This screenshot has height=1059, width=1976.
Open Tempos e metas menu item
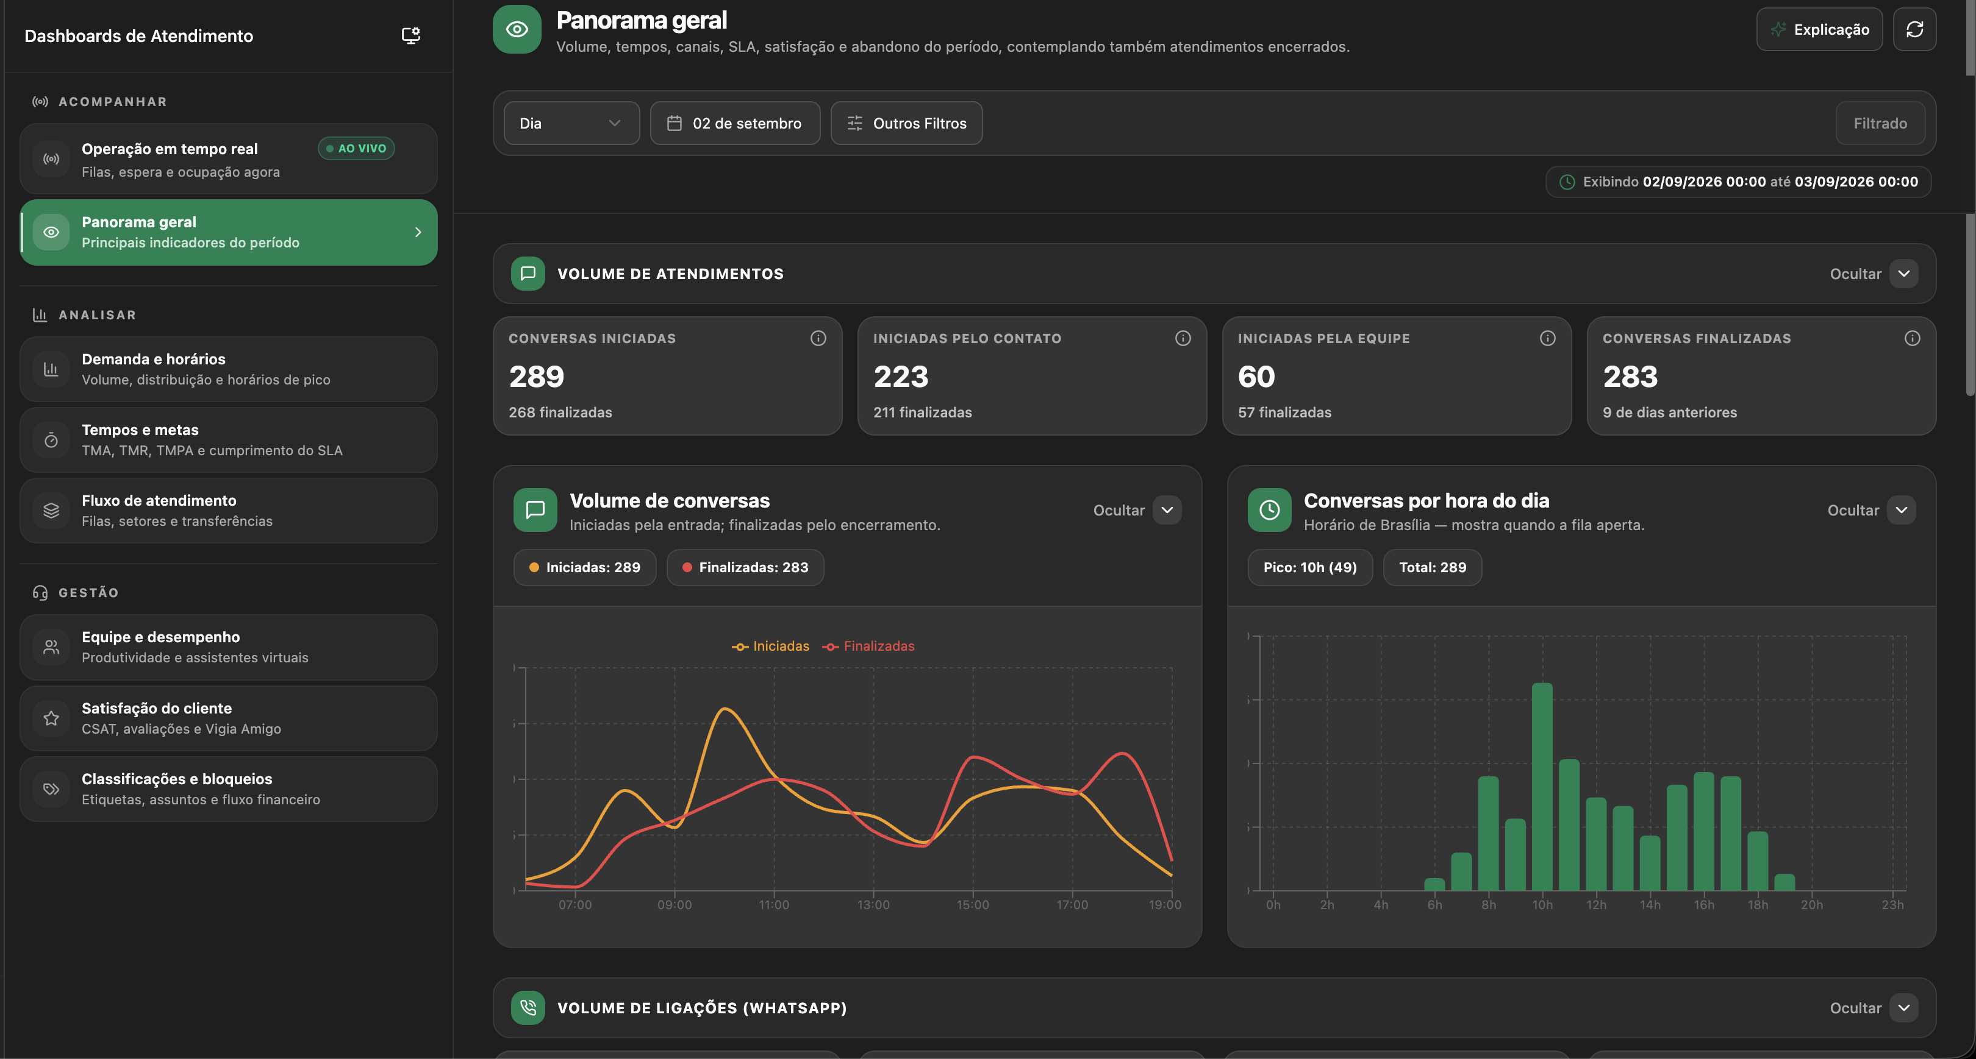[229, 440]
